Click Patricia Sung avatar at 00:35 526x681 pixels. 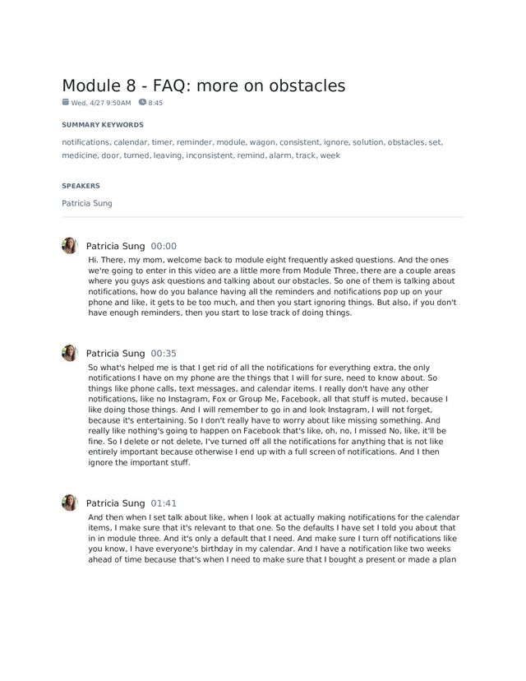[69, 353]
